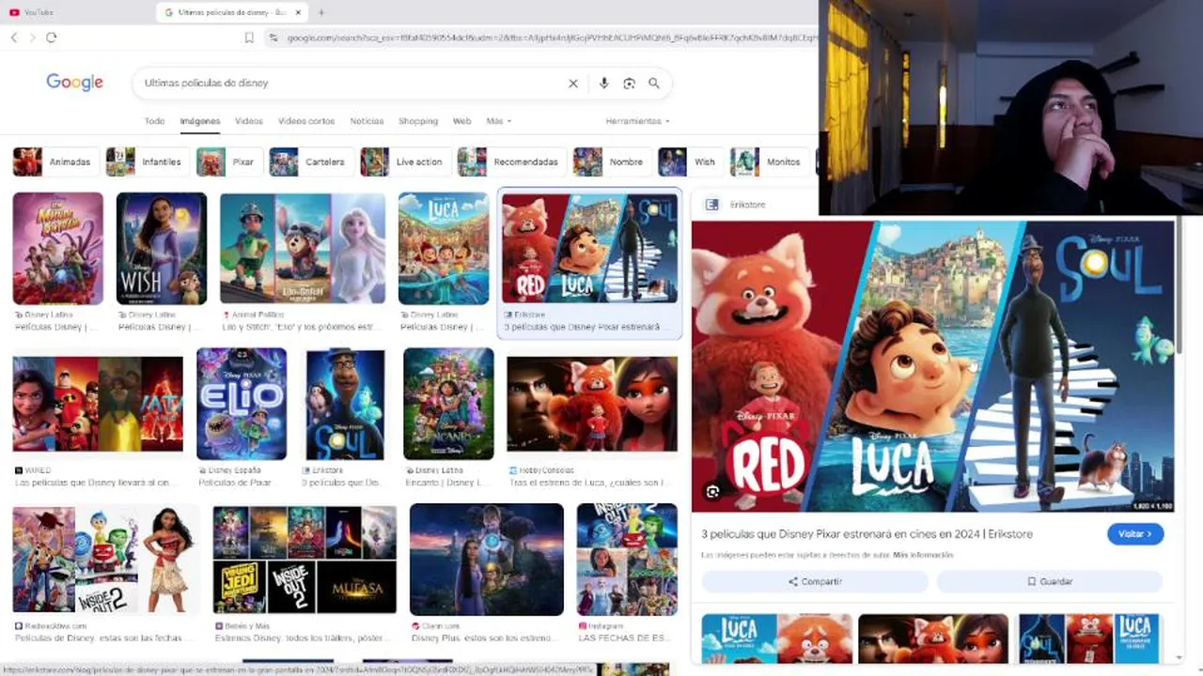Open a new browser tab with plus
The height and width of the screenshot is (676, 1203).
coord(321,12)
